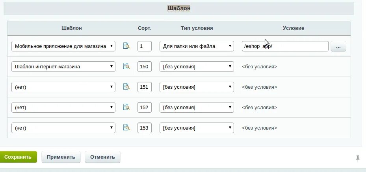Click the sort field containing 1

click(x=144, y=46)
